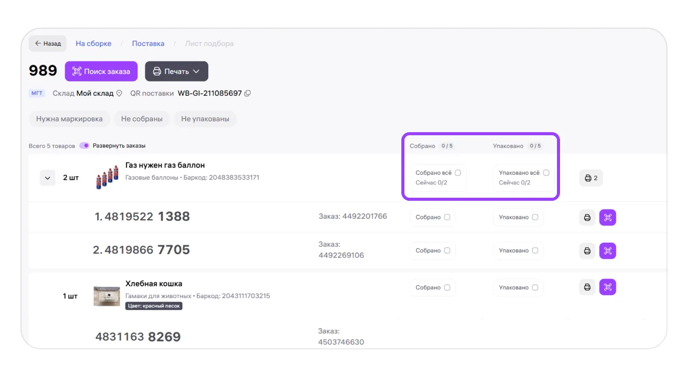The image size is (688, 377).
Task: Click the Поиск заказа button
Action: [x=101, y=72]
